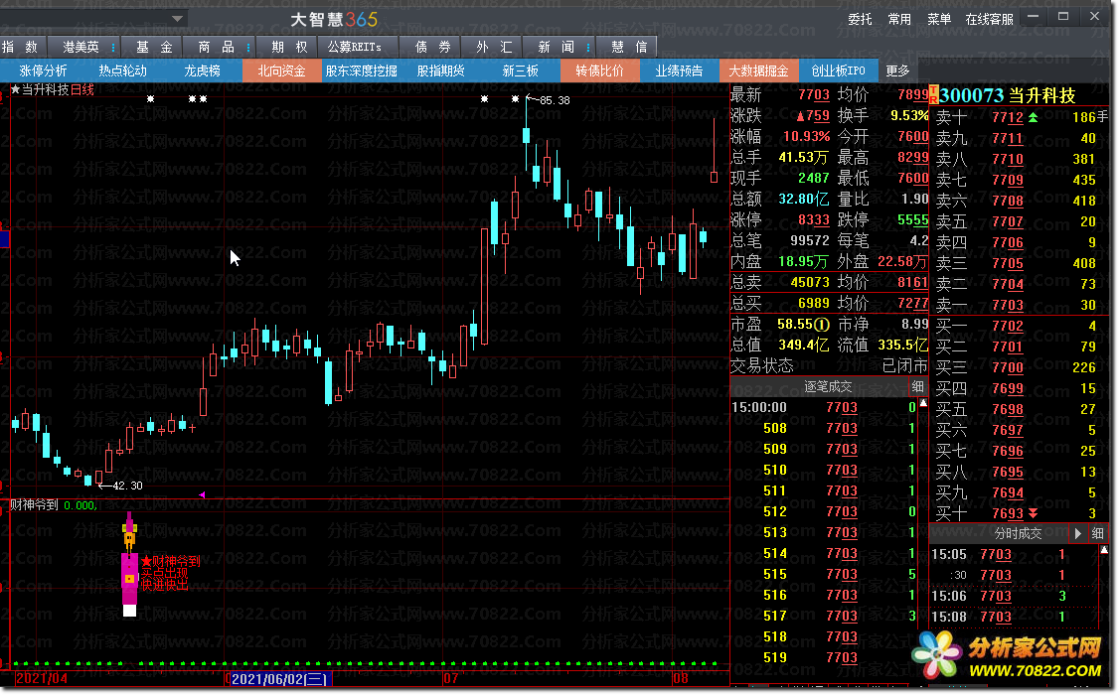Viewport: 1120px width, 695px height.
Task: Select 股指期货 in the blue toolbar
Action: pyautogui.click(x=440, y=70)
